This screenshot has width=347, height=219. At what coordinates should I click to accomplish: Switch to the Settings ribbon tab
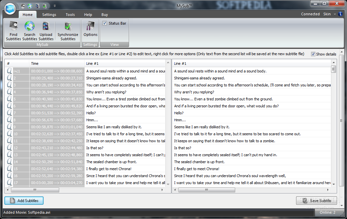point(49,15)
